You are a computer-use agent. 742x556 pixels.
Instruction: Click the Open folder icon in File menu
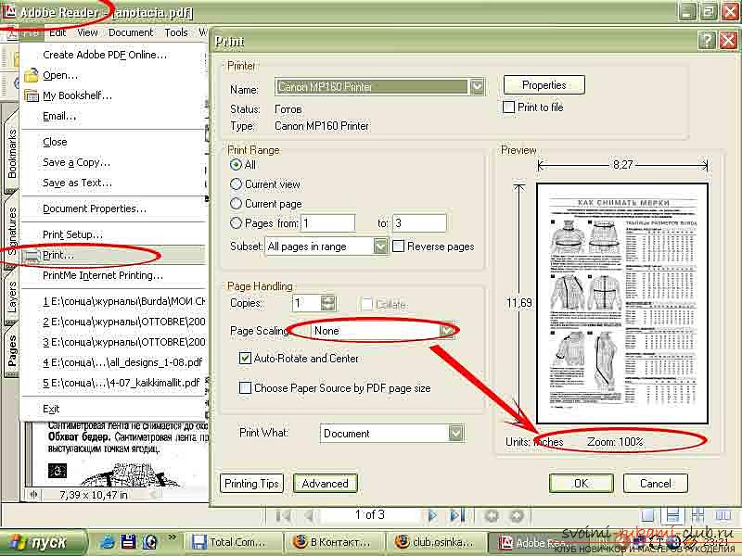[32, 75]
